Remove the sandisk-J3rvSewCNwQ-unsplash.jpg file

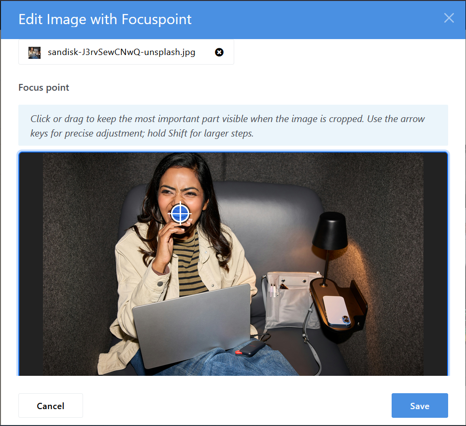[219, 52]
